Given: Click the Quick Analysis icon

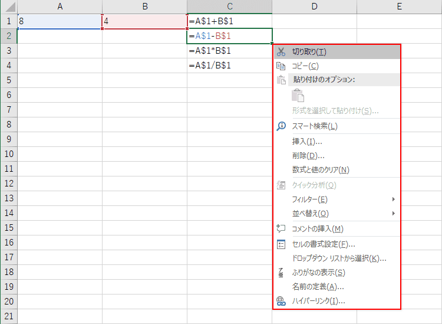Looking at the screenshot, I should pos(281,185).
